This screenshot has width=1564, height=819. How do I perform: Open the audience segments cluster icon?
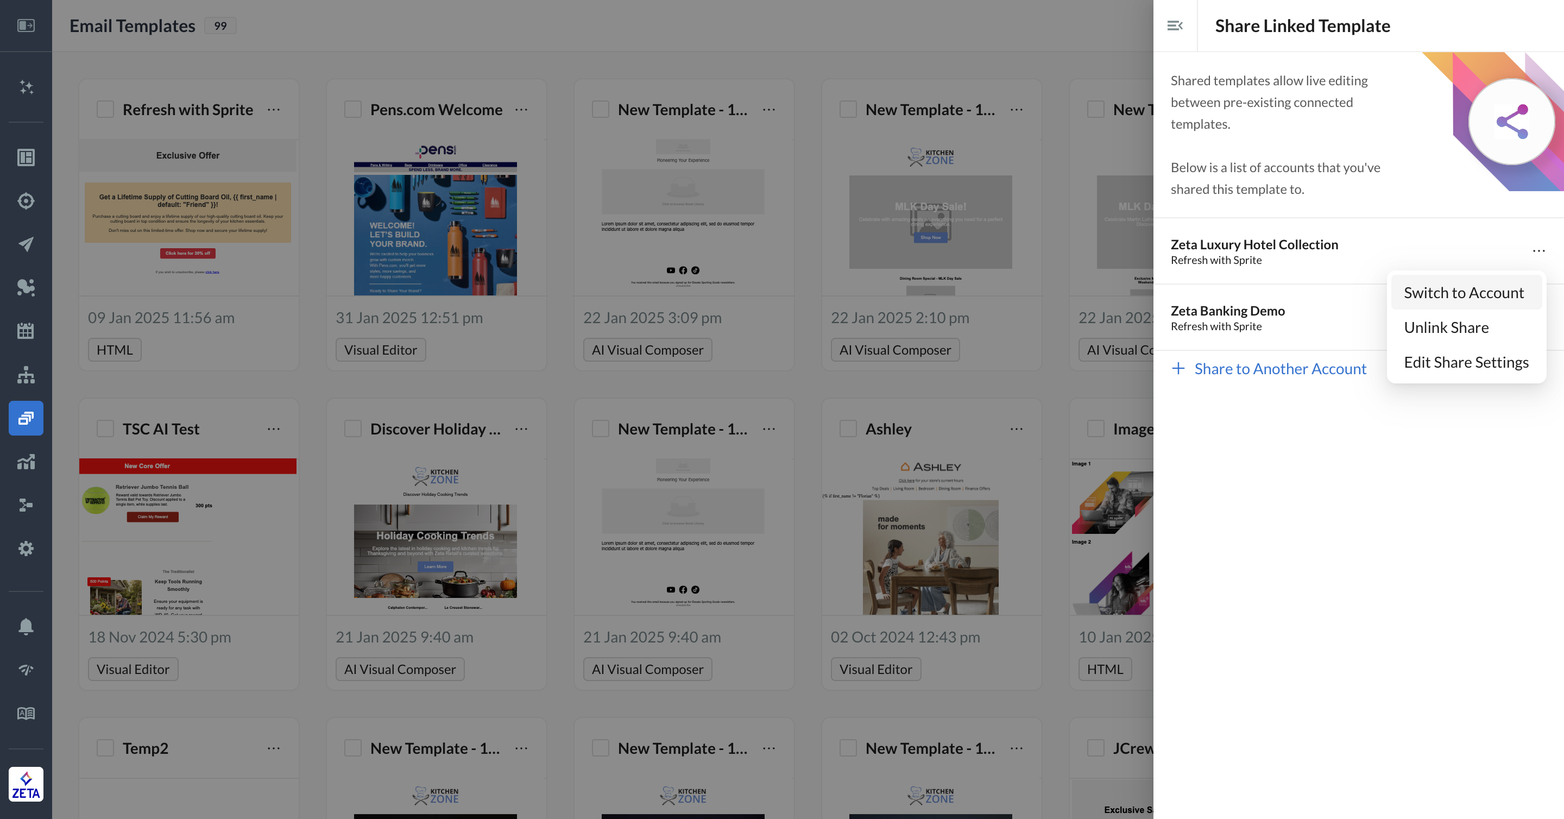click(26, 287)
